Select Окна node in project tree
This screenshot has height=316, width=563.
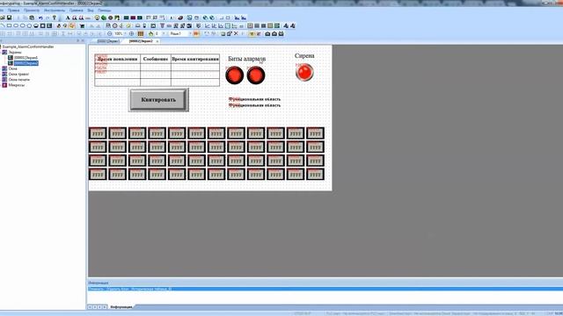pyautogui.click(x=12, y=68)
